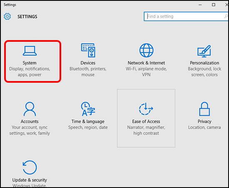Click the Update & security title text

[30, 180]
